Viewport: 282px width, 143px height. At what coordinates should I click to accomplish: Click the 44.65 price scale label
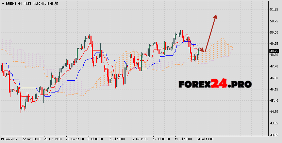coord(274,112)
